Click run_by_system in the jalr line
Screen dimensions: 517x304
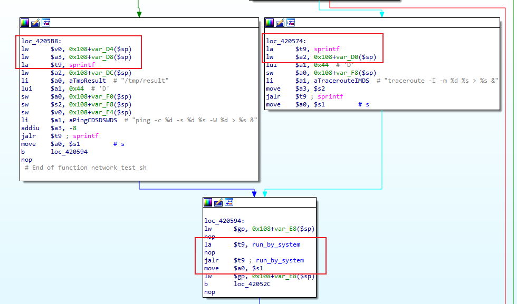pos(280,260)
